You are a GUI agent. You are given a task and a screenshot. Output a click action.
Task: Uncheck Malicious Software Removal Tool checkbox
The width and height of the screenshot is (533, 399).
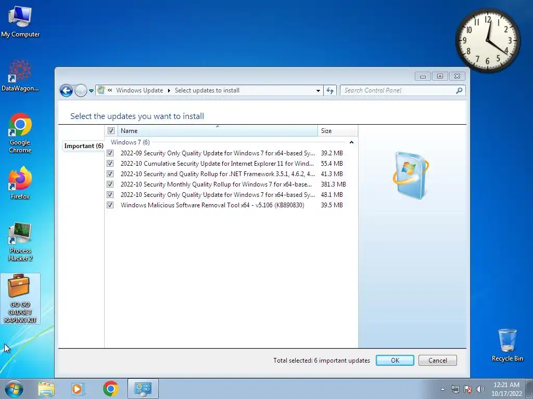pos(110,205)
